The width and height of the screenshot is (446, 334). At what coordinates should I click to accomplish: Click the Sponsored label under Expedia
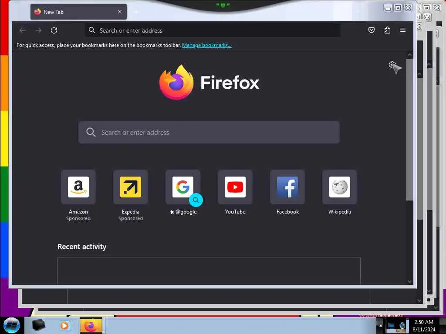point(131,218)
